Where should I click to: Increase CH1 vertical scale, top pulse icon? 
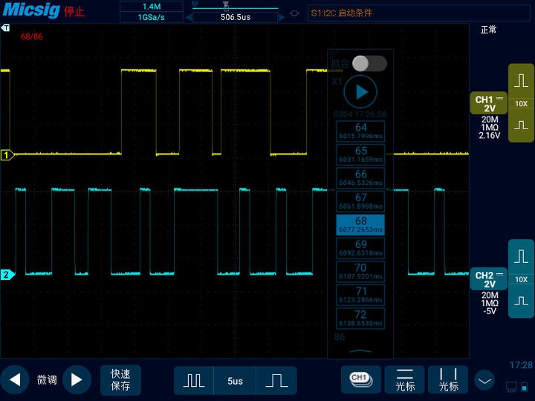point(521,79)
